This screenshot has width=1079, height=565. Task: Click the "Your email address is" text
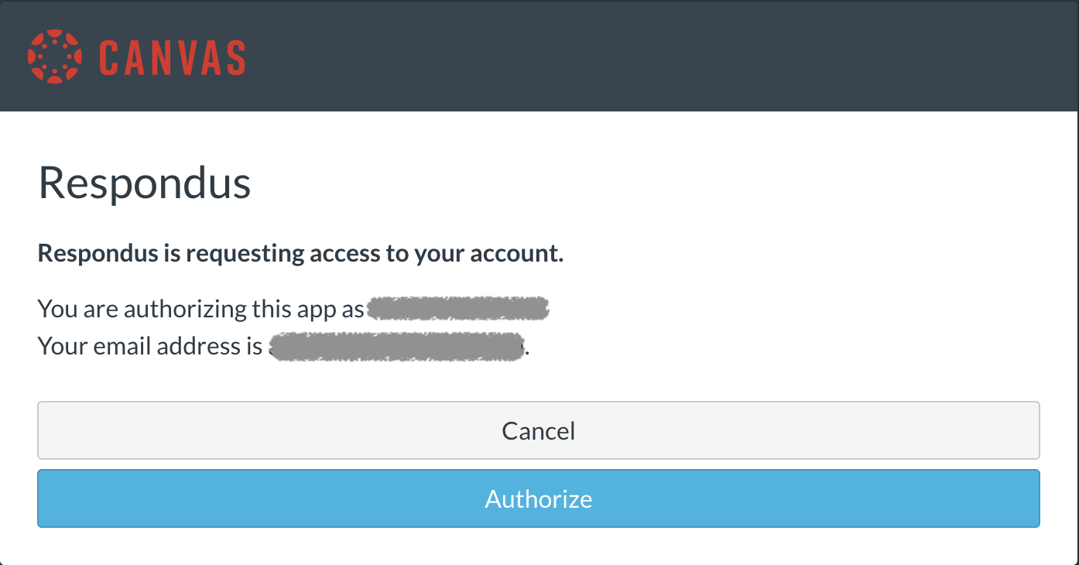click(150, 346)
